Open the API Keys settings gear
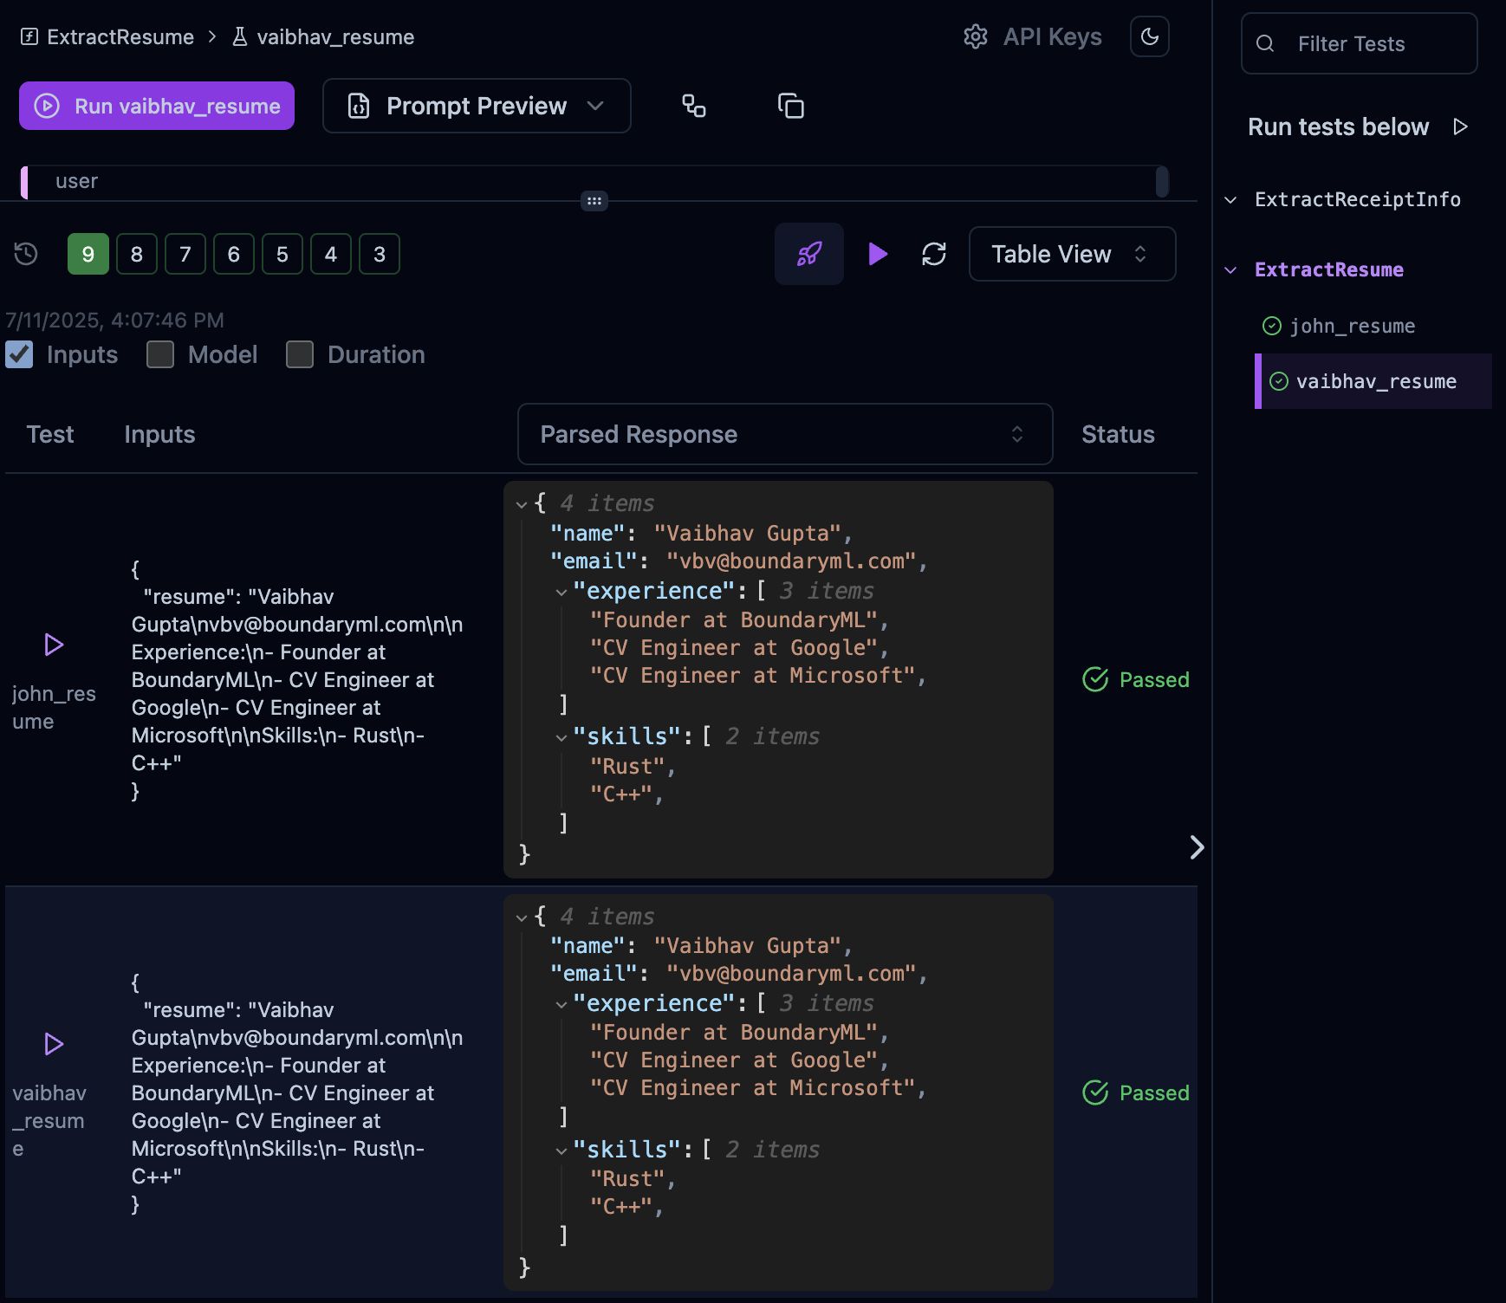The height and width of the screenshot is (1303, 1506). [977, 36]
